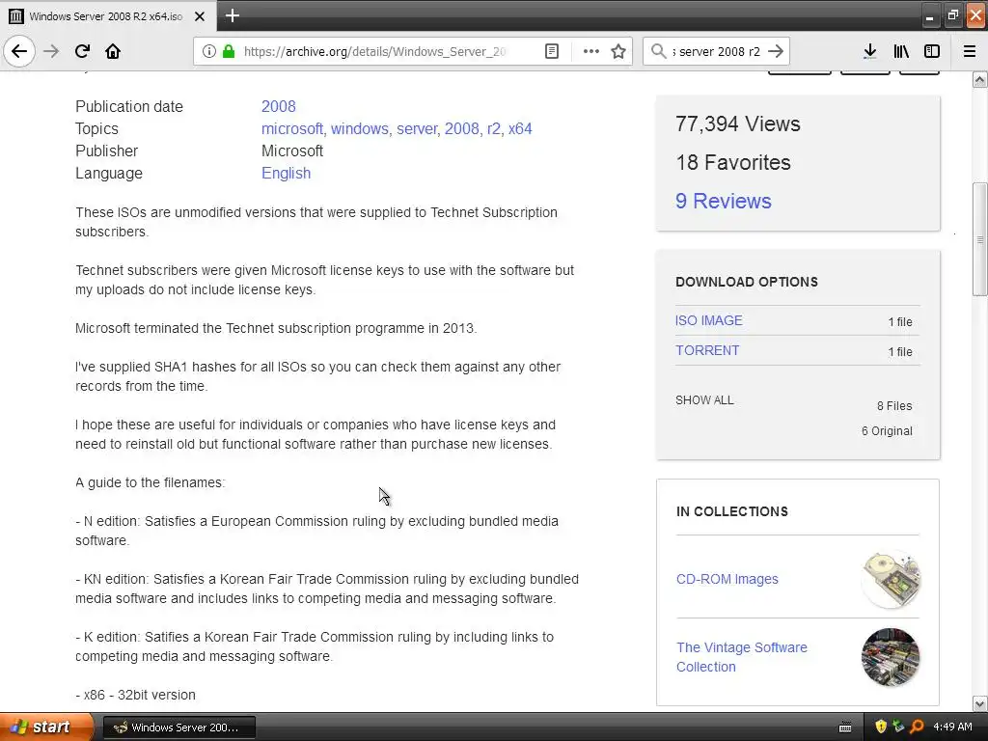The image size is (988, 741).
Task: Select the Windows Server 200... taskbar button
Action: point(178,727)
